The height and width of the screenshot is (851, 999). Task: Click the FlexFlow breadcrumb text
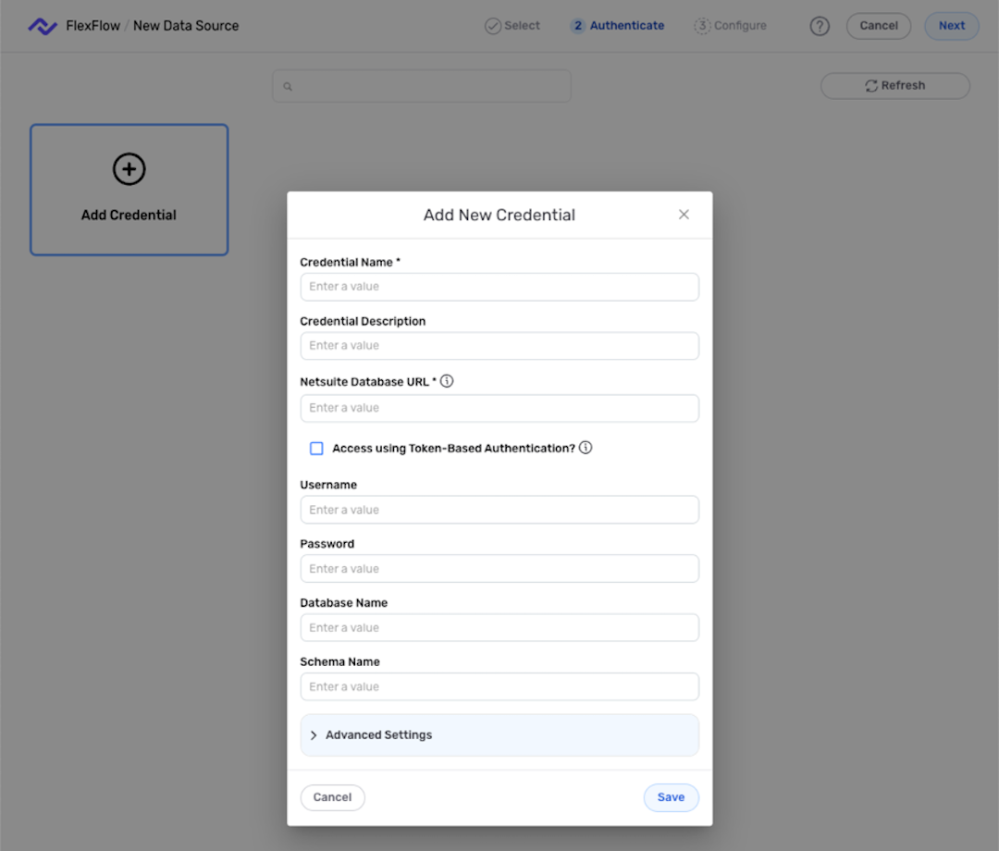pos(93,26)
